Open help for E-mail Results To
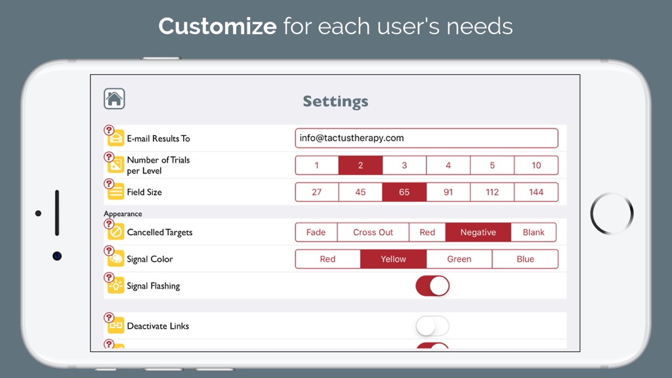 point(109,130)
